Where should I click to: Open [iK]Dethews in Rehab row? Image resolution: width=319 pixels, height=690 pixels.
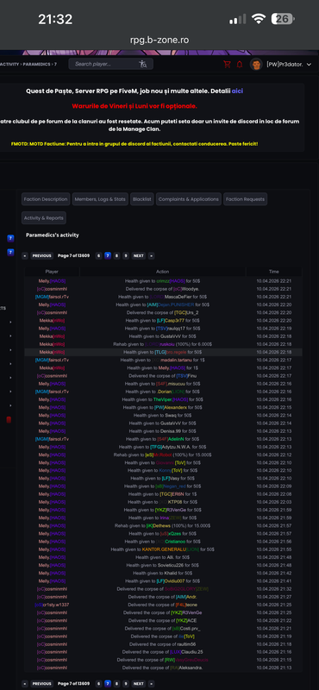(159, 526)
